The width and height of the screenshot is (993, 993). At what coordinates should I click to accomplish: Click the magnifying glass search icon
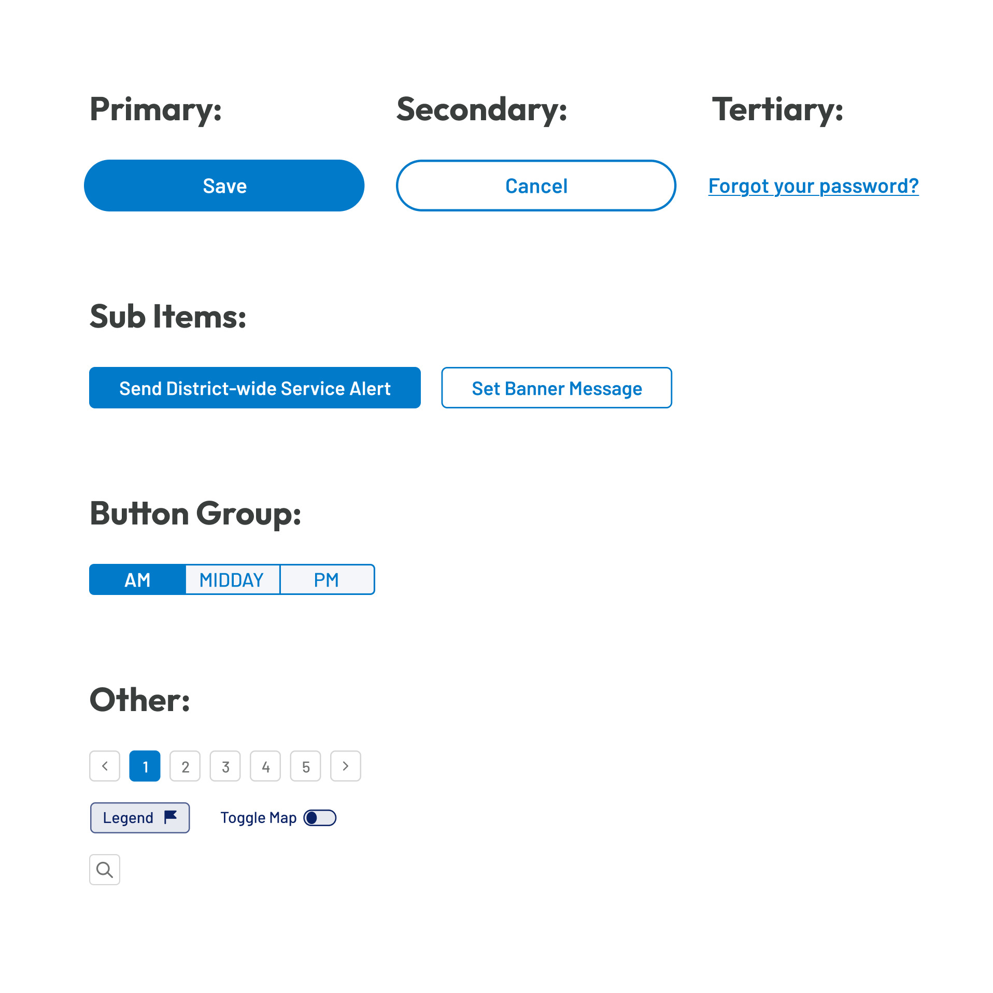[105, 869]
